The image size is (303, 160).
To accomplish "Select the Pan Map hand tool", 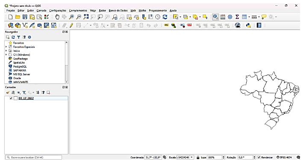I will (x=57, y=17).
